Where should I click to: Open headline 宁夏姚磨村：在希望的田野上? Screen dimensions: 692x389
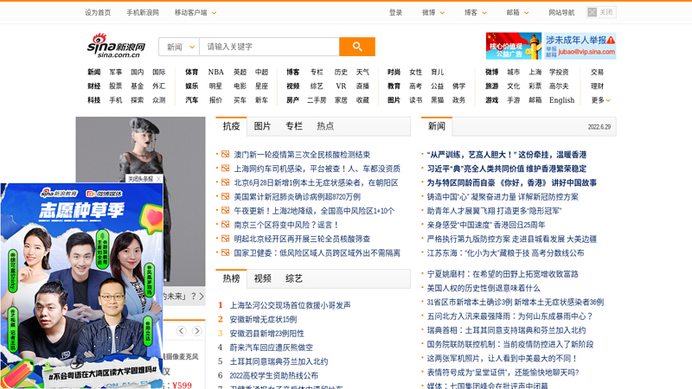[x=503, y=274]
